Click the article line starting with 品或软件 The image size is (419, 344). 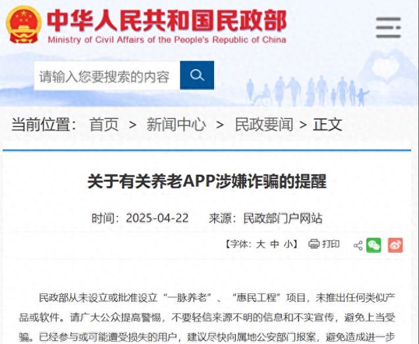pos(207,318)
